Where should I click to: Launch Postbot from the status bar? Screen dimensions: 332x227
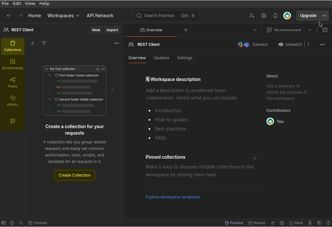234,223
